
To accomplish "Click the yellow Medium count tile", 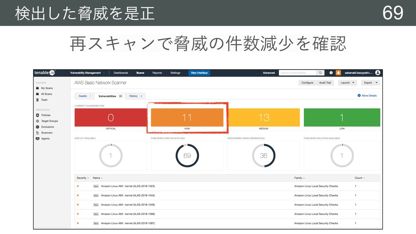I will [x=263, y=117].
